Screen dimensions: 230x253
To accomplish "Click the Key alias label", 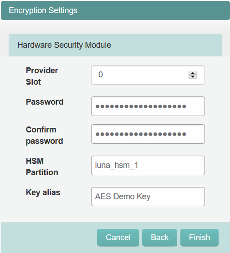I will tap(43, 192).
